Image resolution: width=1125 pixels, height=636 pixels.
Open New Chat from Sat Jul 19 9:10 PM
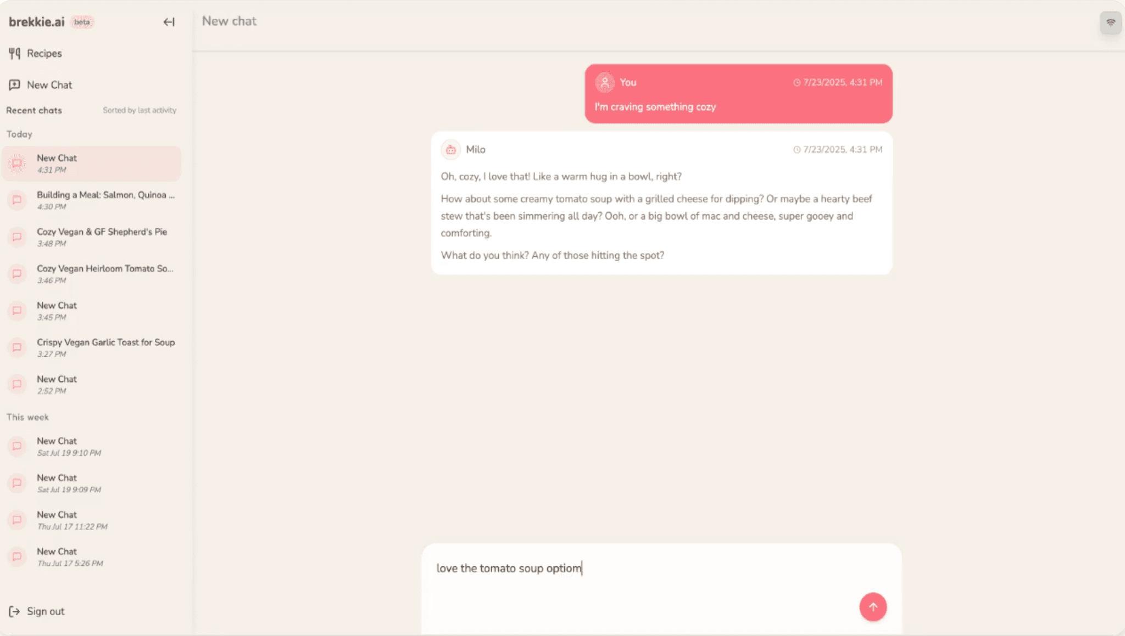click(92, 446)
